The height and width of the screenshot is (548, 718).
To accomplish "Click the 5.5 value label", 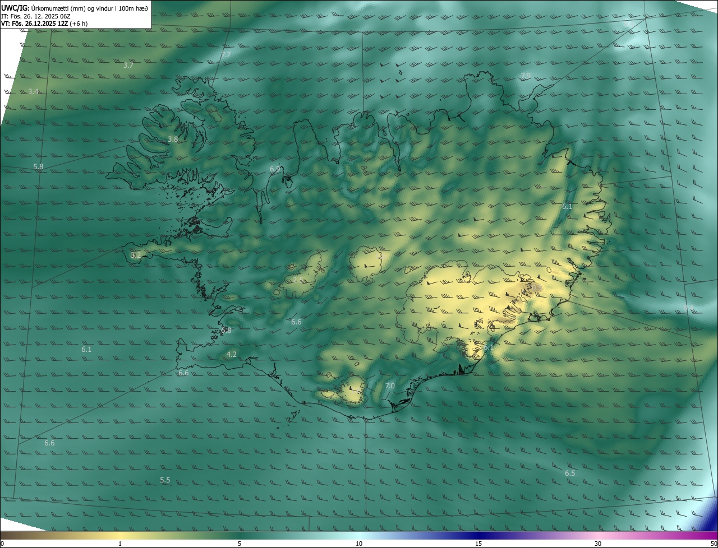I will point(165,480).
